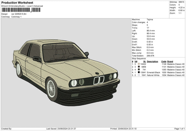Click the 'Color changes:' label

click(139, 22)
